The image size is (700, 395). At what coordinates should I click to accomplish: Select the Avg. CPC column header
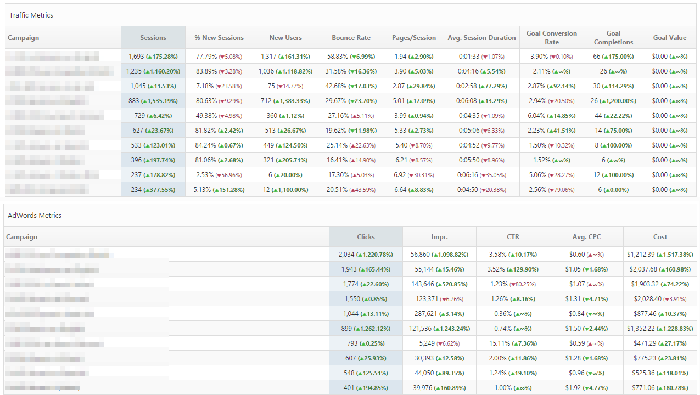(x=586, y=237)
